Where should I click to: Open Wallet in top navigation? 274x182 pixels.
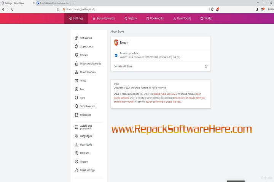pos(206,18)
